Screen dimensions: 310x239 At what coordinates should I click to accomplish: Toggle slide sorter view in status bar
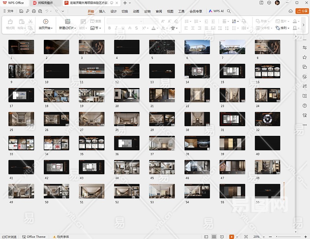(x=214, y=237)
